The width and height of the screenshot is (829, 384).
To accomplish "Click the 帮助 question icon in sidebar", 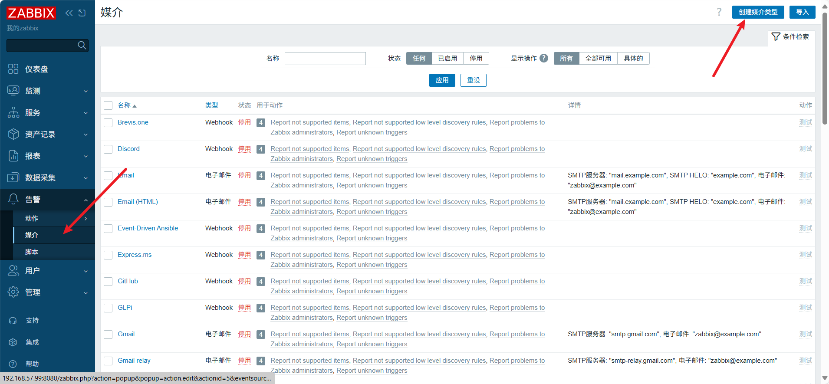I will point(13,364).
